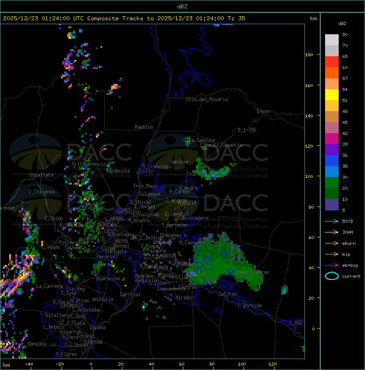The width and height of the screenshot is (365, 370).
Task: Pick the light blue swatch in the dBZ legend
Action: coord(332,171)
